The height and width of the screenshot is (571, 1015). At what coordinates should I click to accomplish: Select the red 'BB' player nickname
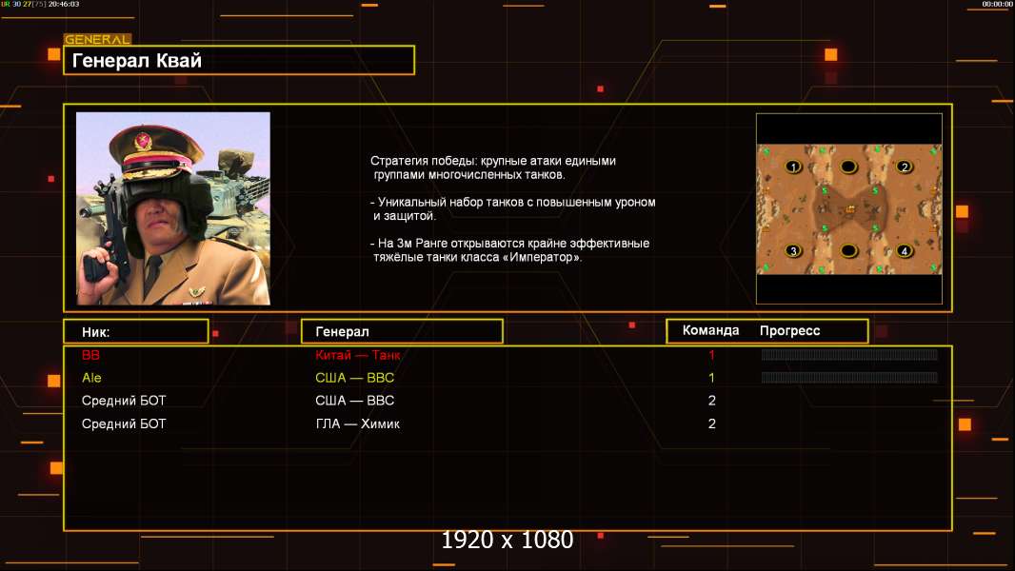[x=90, y=354]
